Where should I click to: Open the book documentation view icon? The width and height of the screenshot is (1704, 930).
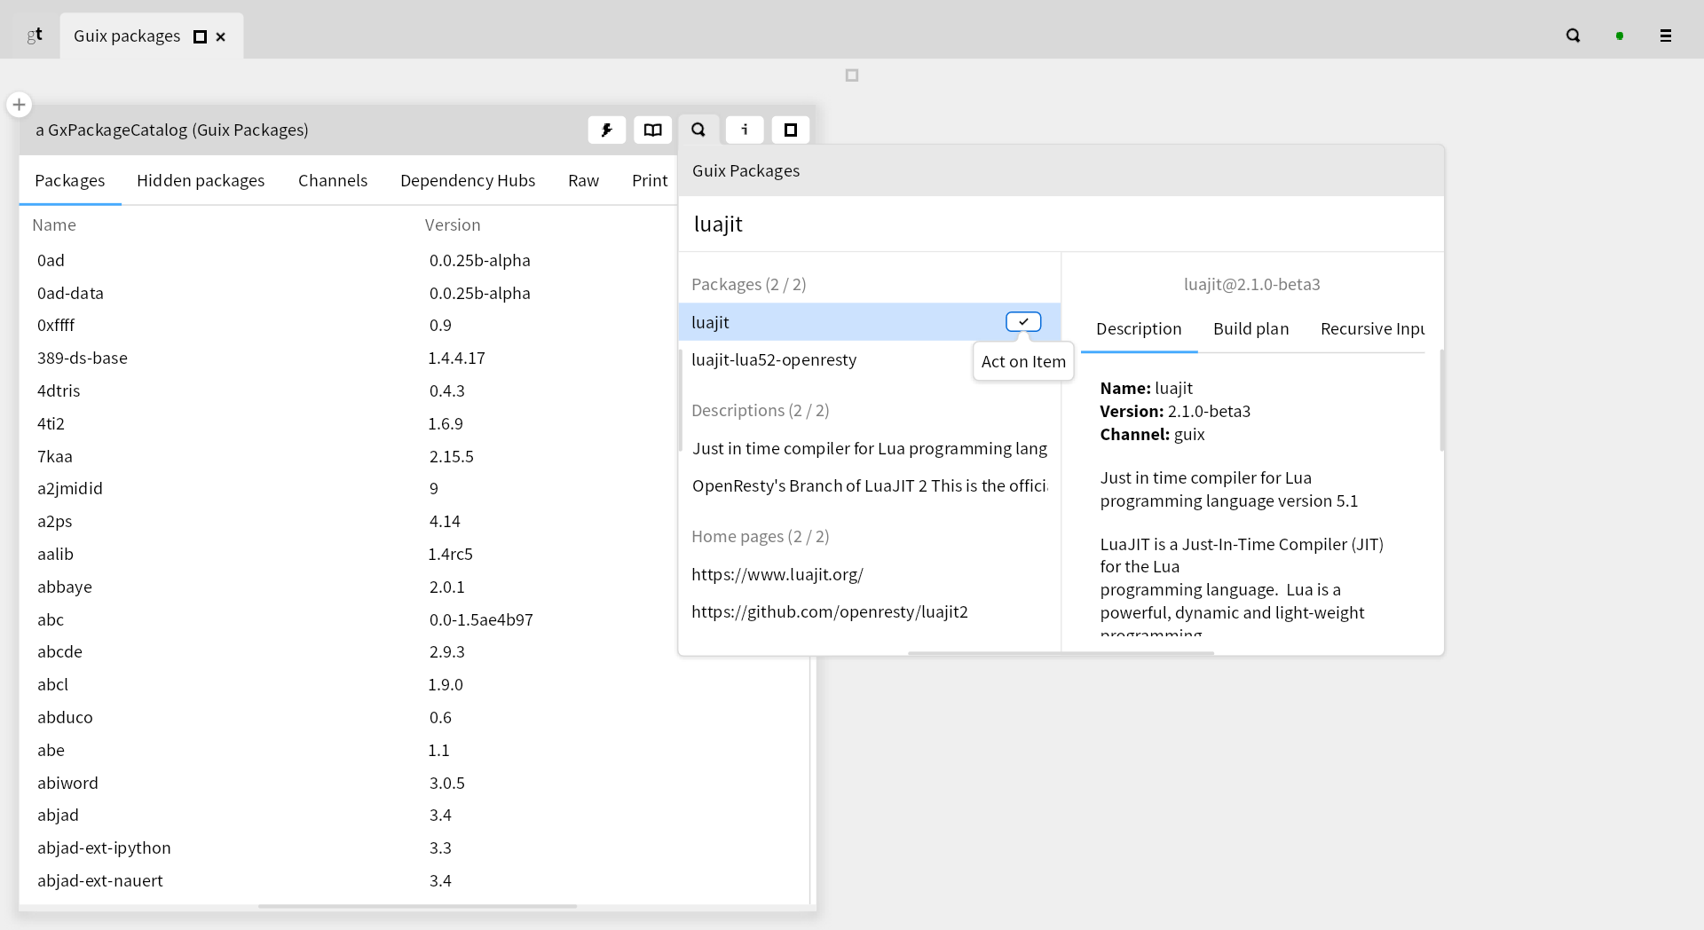[653, 130]
